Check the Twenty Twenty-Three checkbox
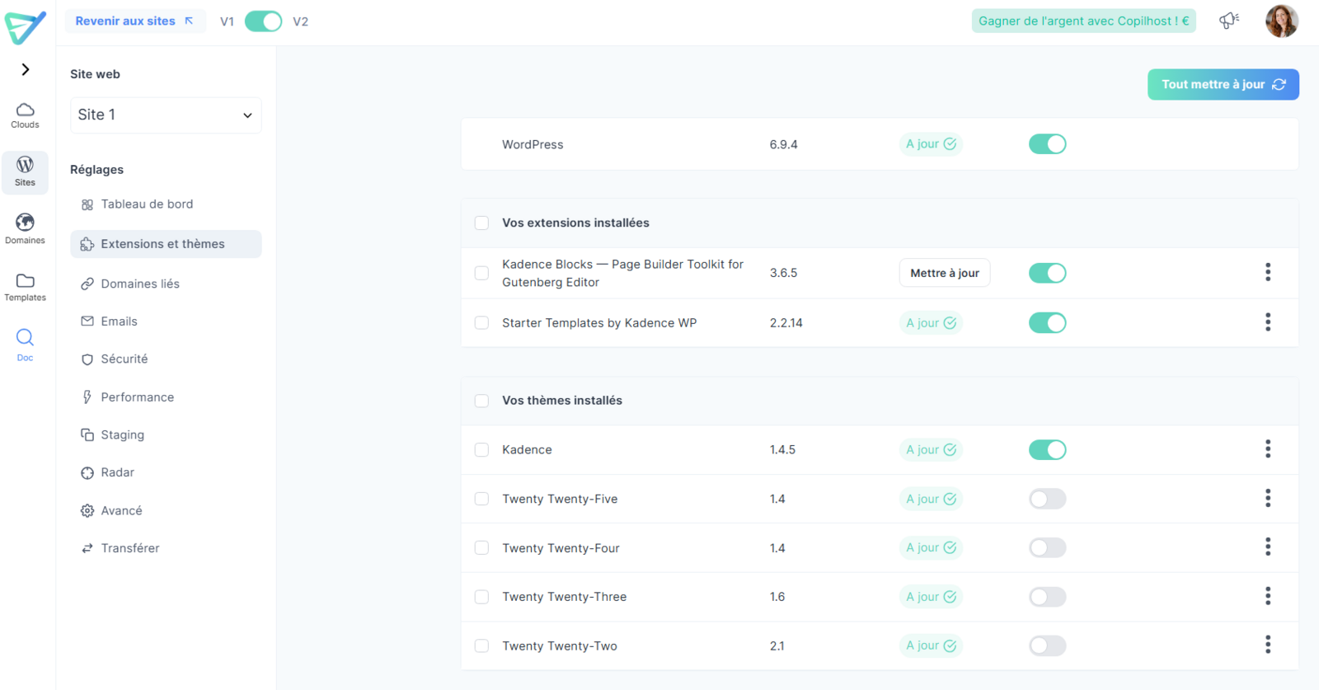The width and height of the screenshot is (1319, 690). coord(481,597)
